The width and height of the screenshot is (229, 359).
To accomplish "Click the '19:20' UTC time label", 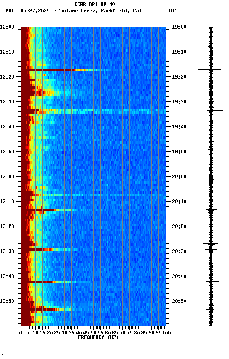I will pyautogui.click(x=179, y=77).
